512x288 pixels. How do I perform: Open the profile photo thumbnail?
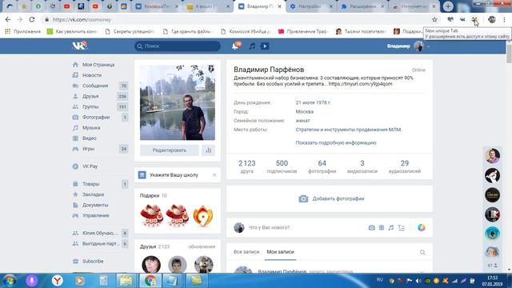(178, 102)
